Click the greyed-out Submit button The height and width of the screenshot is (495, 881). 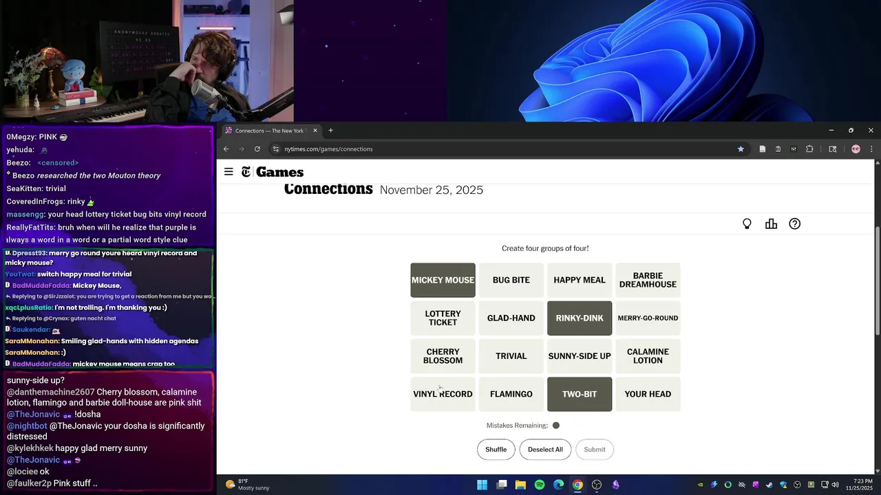595,450
